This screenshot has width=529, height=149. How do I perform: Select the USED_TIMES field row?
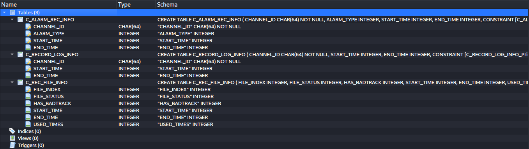tap(264, 124)
